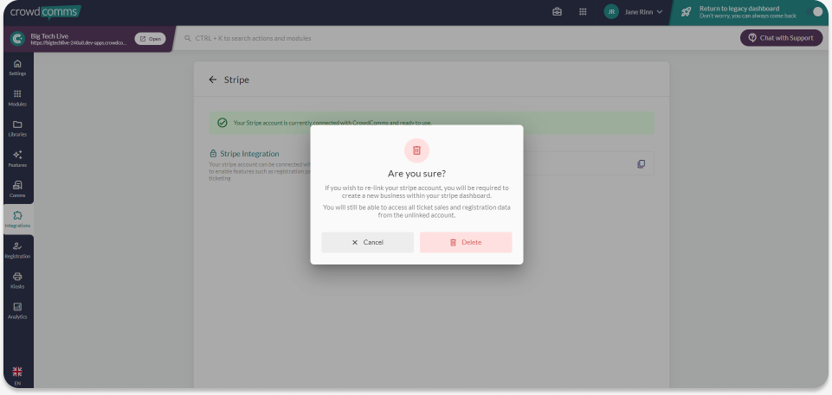Open the apps grid icon in header
Screen dimensions: 832x395
click(583, 12)
